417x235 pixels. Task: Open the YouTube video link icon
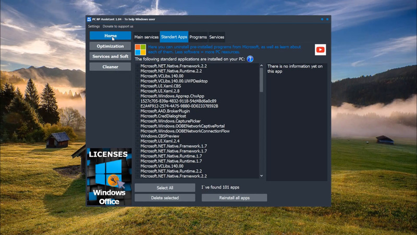(320, 50)
